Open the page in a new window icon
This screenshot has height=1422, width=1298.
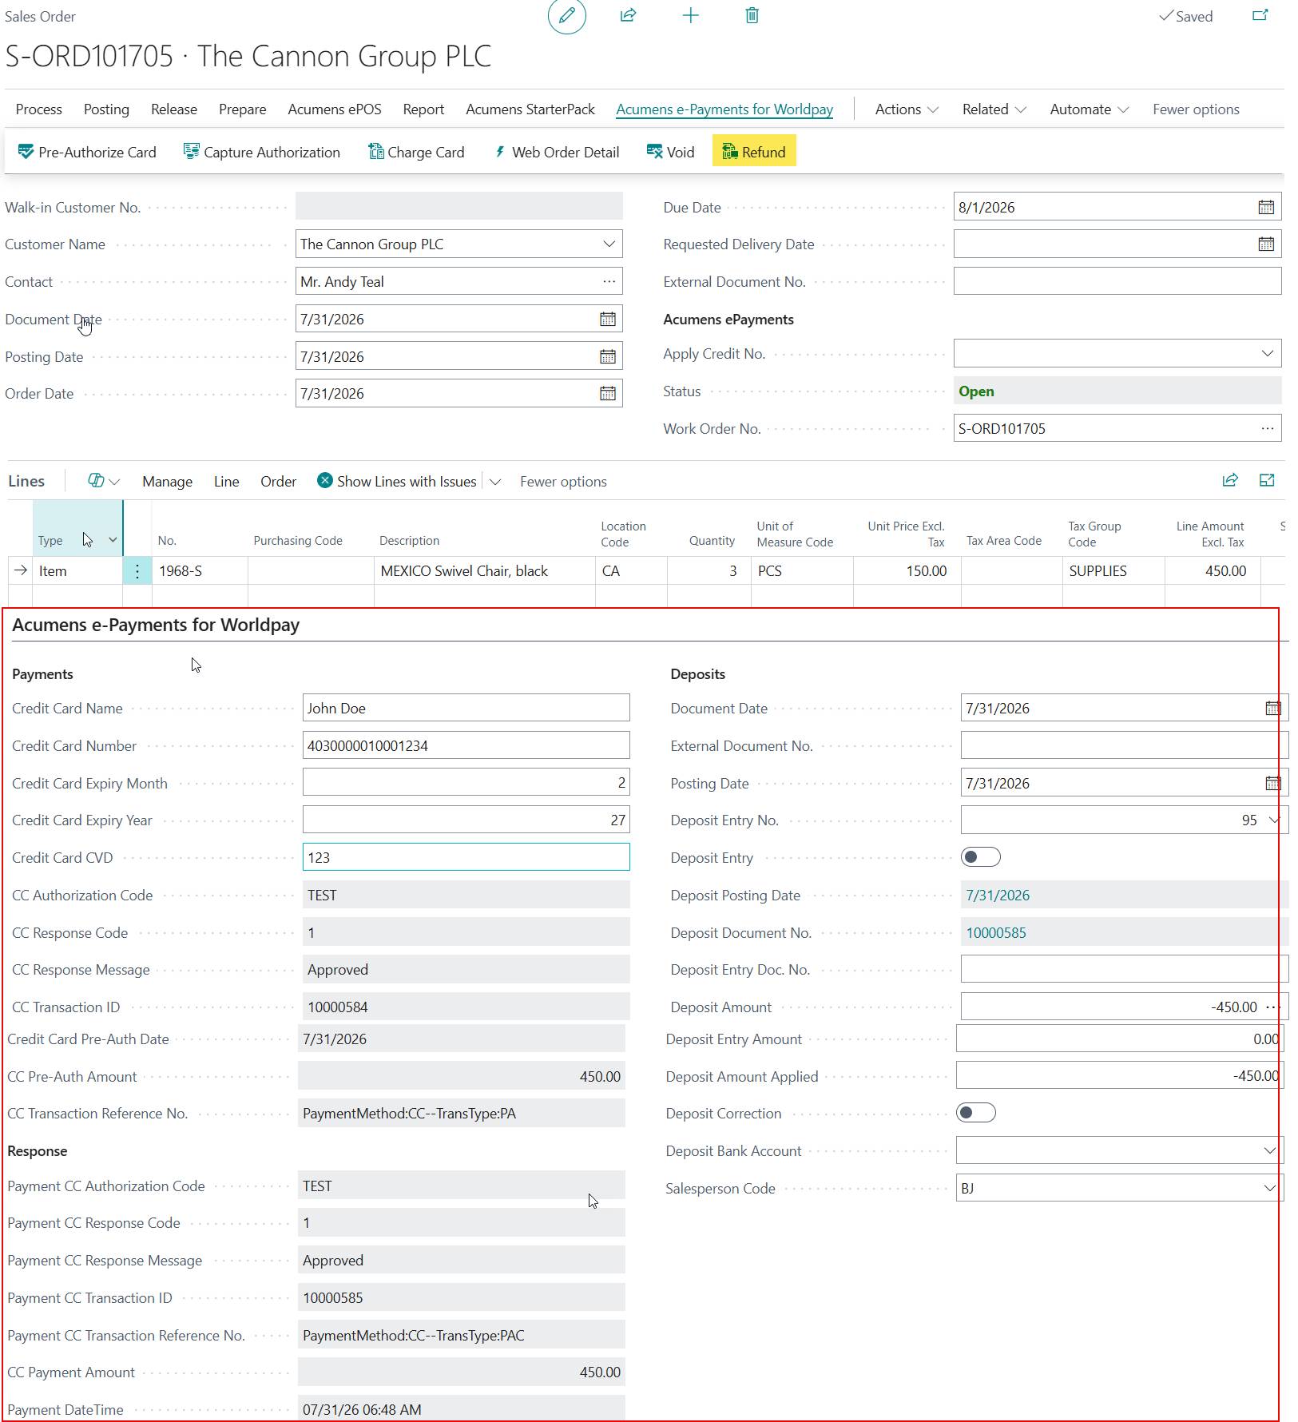coord(1260,15)
